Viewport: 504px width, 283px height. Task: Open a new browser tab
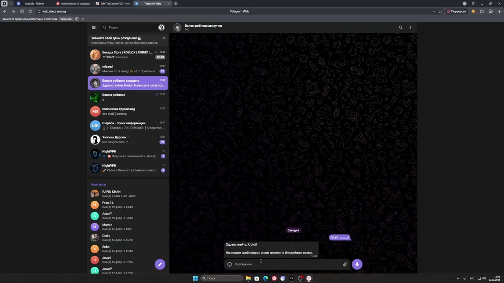(176, 4)
